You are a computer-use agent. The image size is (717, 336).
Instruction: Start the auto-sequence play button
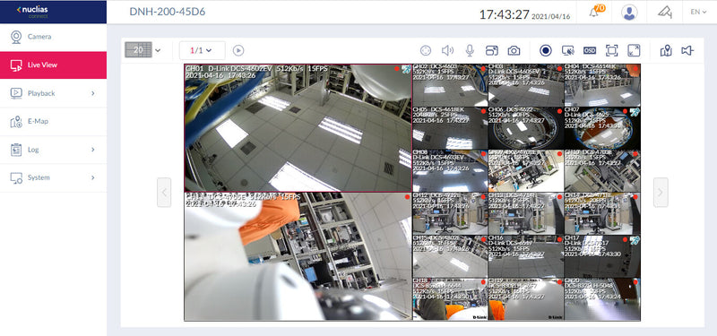[x=238, y=51]
